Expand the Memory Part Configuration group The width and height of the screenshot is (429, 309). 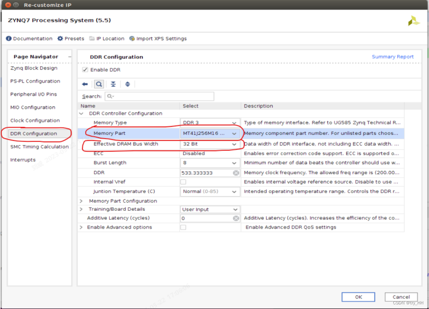(x=81, y=201)
